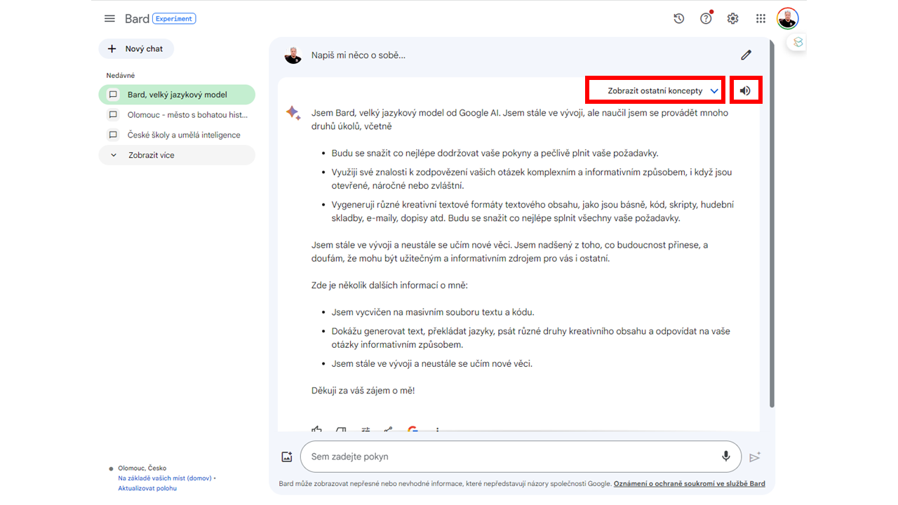Click Na základě vašich míst (domov) link
This screenshot has height=505, width=898.
coord(165,478)
